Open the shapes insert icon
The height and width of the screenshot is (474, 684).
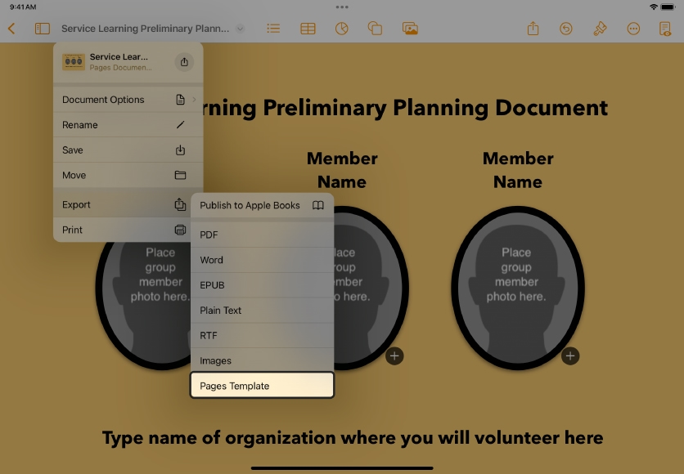point(376,29)
